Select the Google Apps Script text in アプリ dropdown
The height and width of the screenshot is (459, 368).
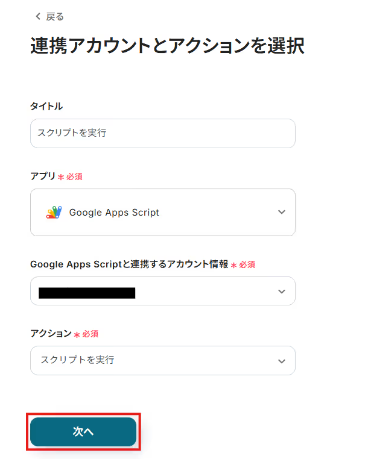(114, 213)
